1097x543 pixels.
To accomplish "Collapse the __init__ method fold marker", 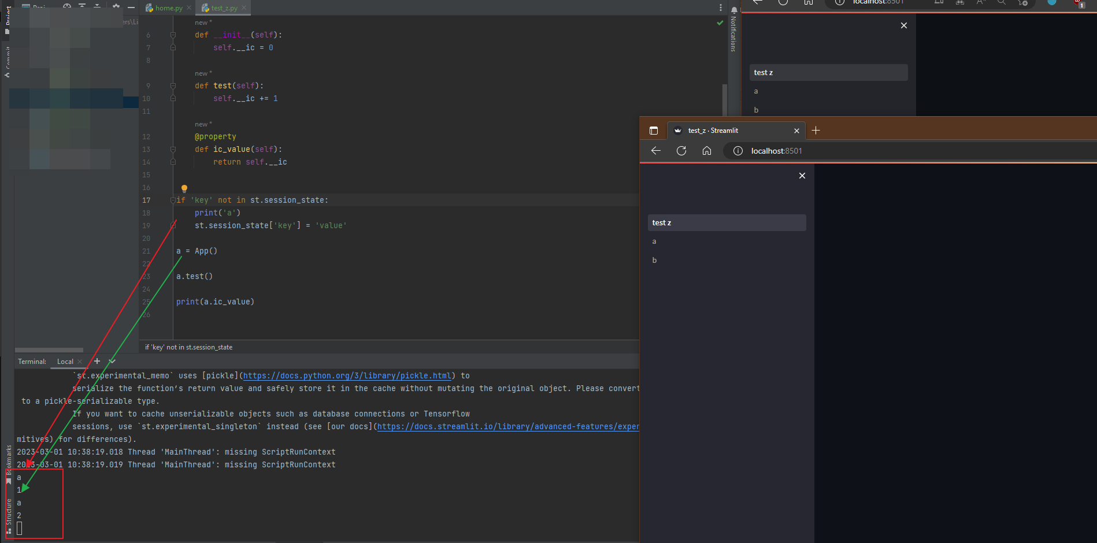I will tap(173, 35).
